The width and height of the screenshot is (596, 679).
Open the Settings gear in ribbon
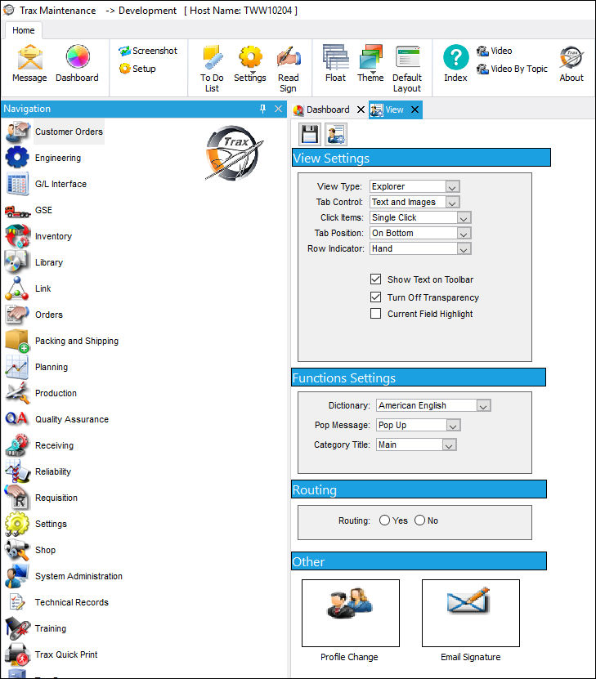[250, 63]
